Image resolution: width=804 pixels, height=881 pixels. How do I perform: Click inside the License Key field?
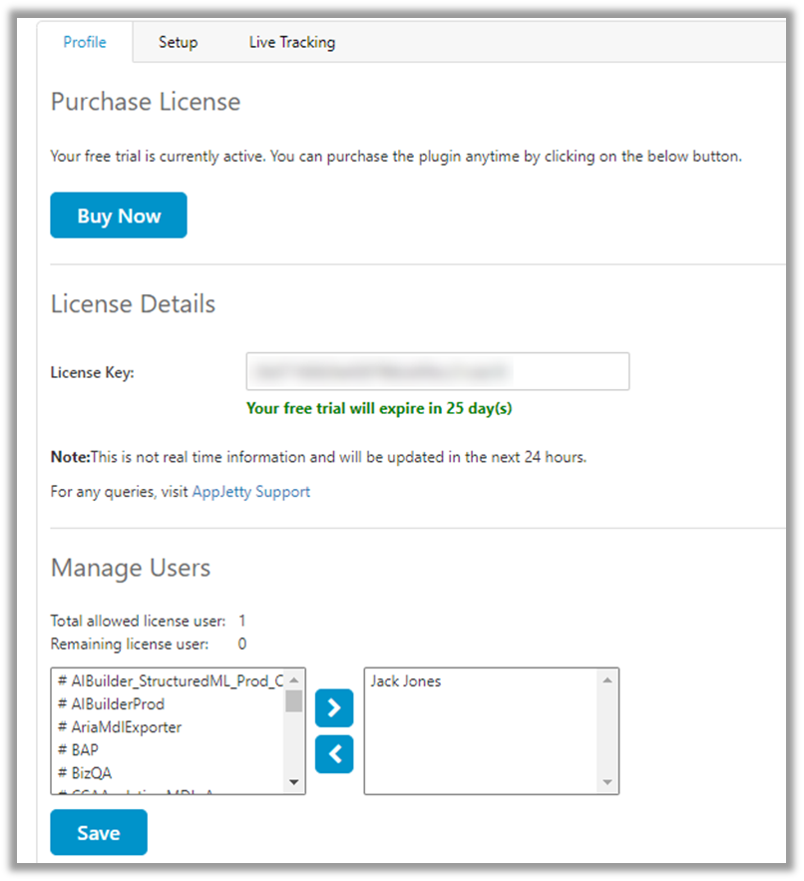(437, 371)
